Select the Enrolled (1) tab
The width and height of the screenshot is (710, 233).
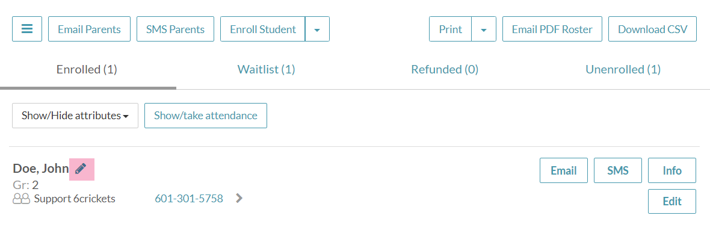pyautogui.click(x=87, y=69)
